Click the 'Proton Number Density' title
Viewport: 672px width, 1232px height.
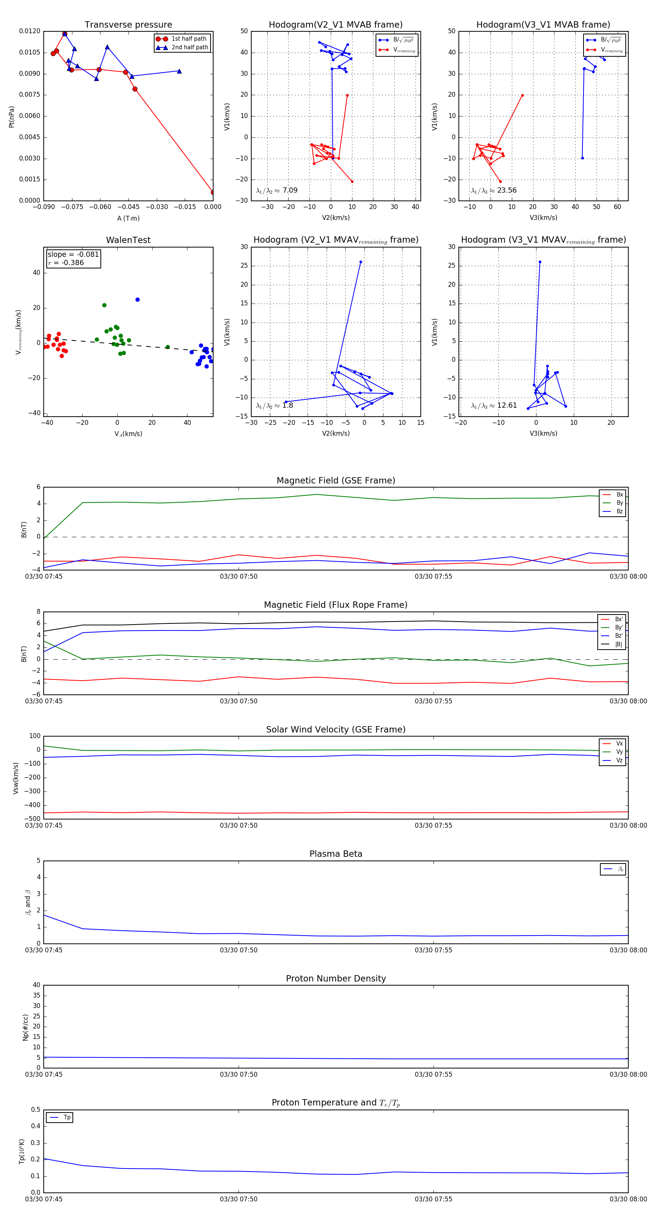coord(336,979)
